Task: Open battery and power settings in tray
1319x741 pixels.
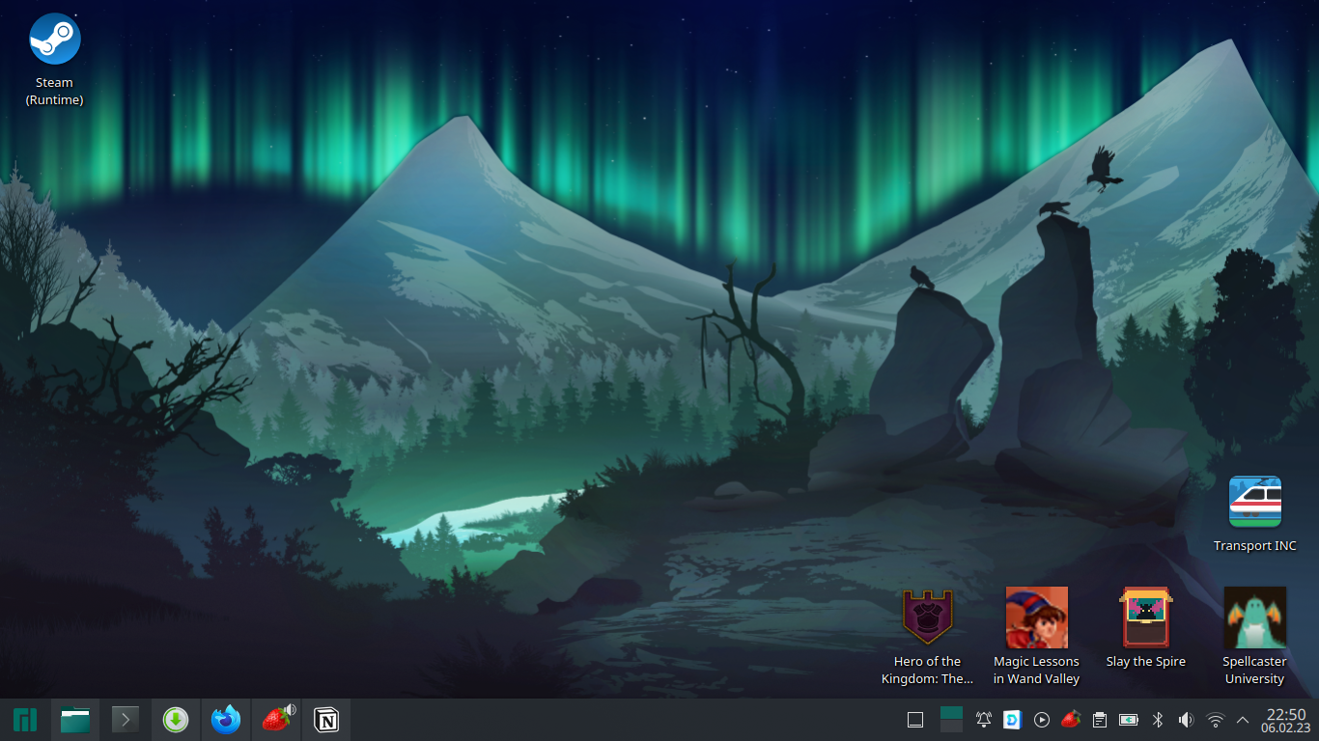Action: click(x=1128, y=720)
